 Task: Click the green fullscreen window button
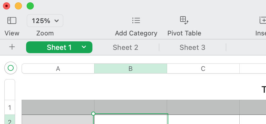point(30,6)
